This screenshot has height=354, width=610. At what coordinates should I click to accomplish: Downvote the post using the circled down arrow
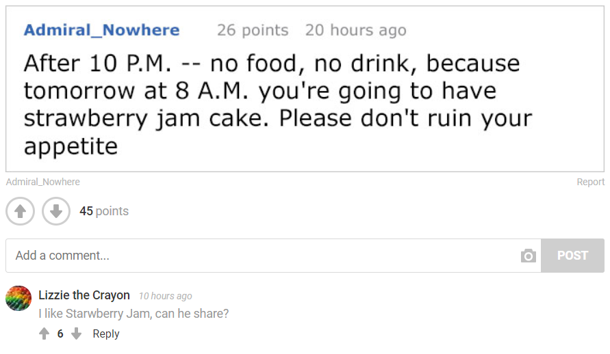point(56,211)
